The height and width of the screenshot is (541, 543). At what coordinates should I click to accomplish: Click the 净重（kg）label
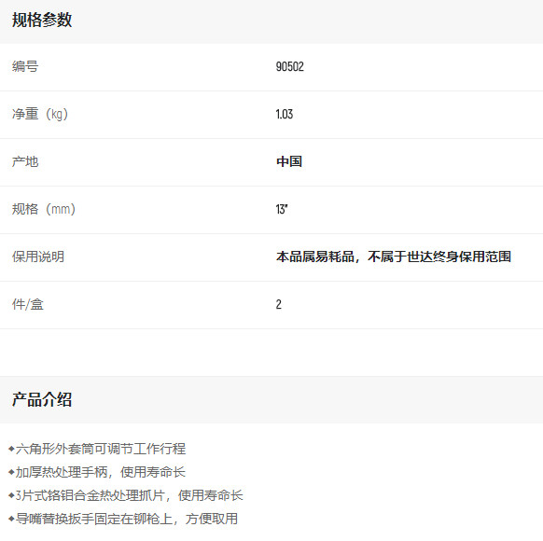coord(40,114)
